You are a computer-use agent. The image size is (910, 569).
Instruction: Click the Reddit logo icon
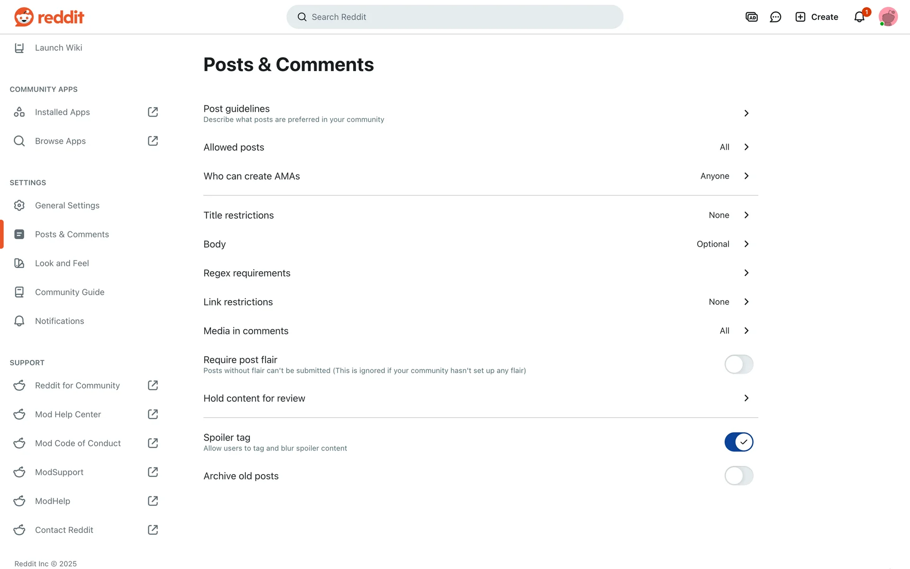point(24,17)
